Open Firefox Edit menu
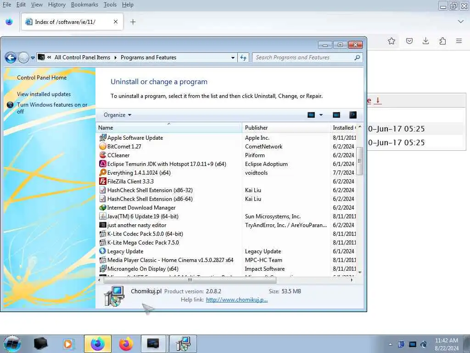The width and height of the screenshot is (470, 353). pyautogui.click(x=21, y=5)
